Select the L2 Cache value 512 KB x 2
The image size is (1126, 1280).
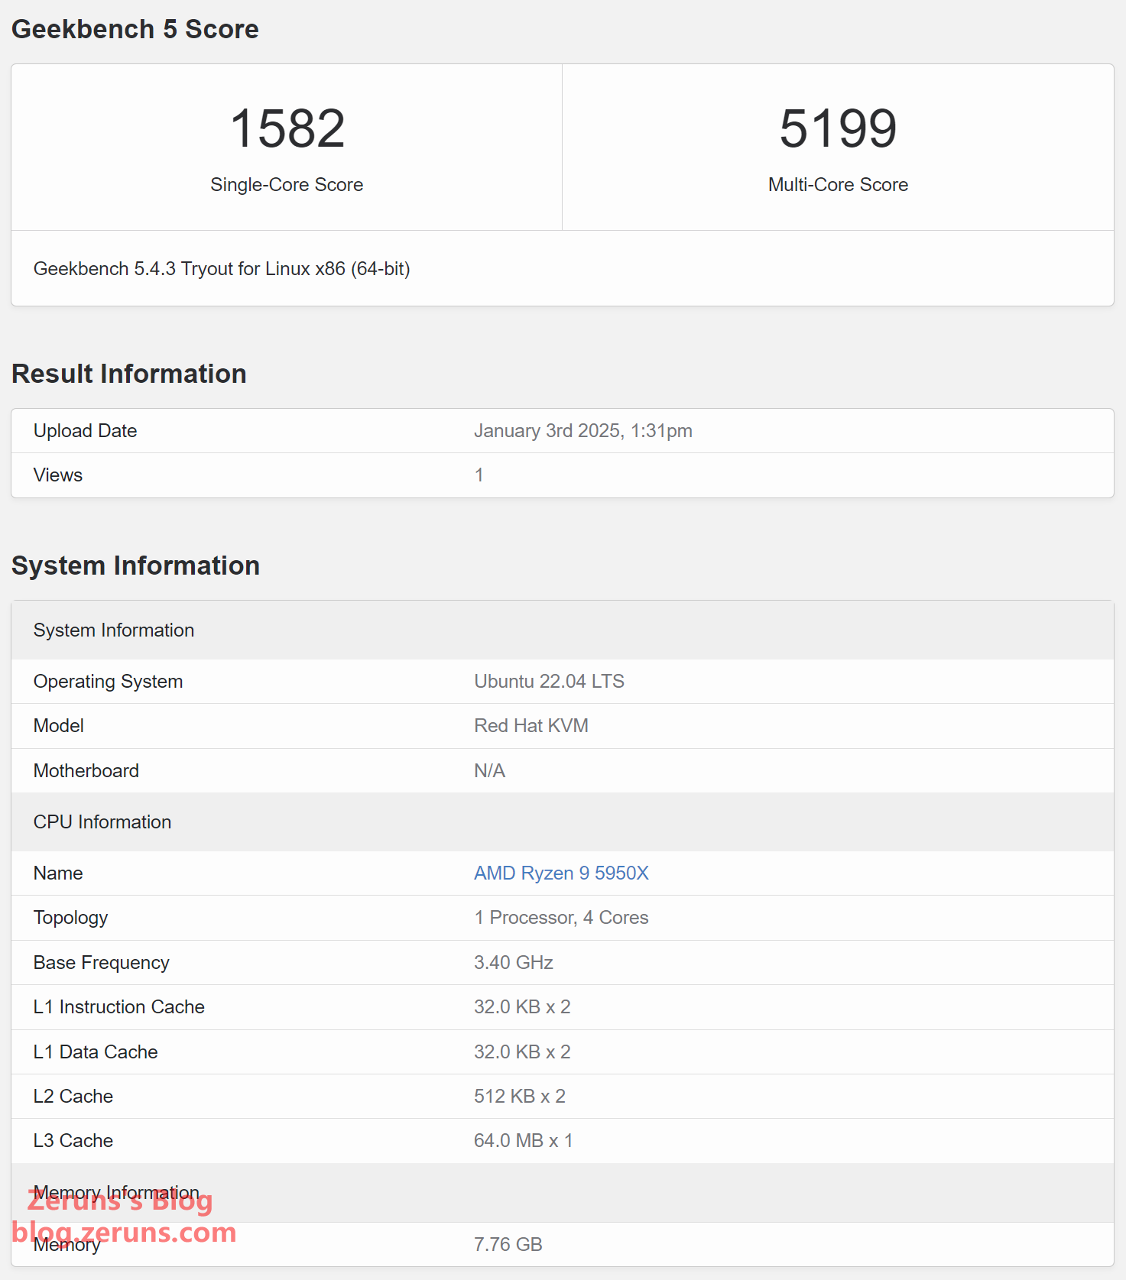[x=519, y=1097]
